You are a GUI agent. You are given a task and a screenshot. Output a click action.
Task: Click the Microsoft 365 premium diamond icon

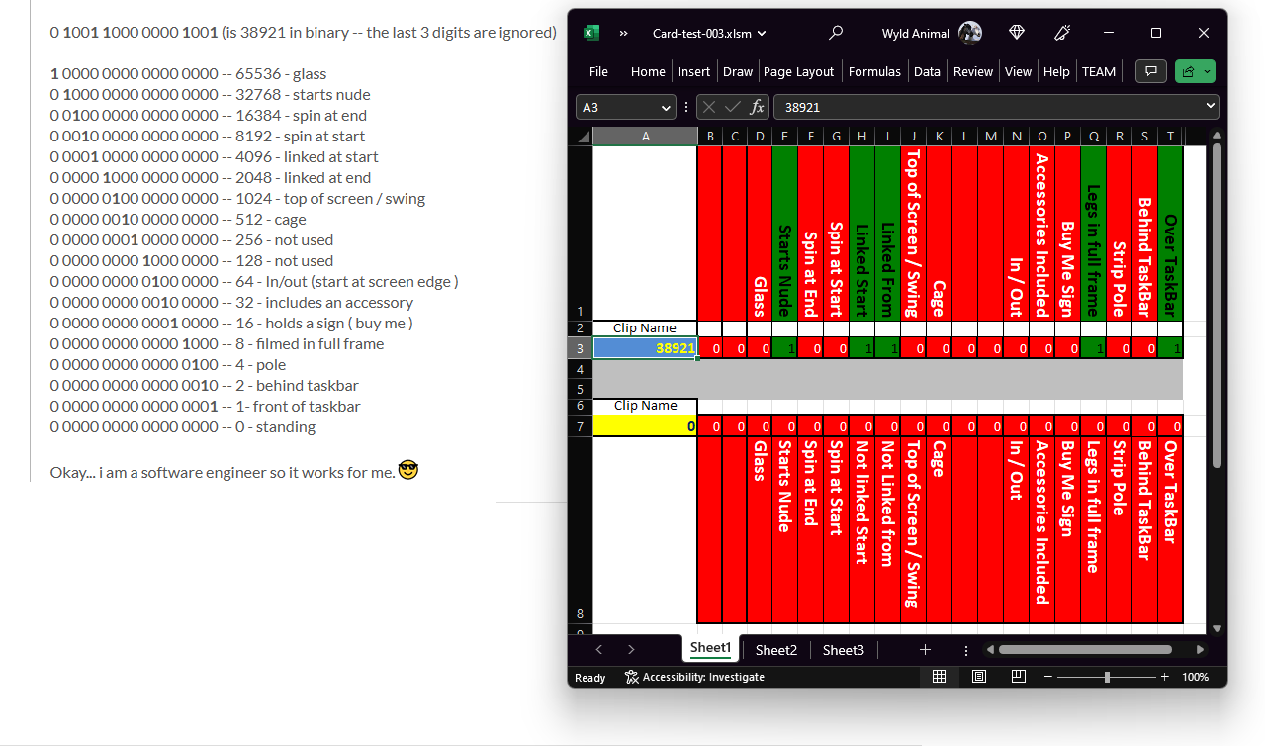tap(1017, 33)
